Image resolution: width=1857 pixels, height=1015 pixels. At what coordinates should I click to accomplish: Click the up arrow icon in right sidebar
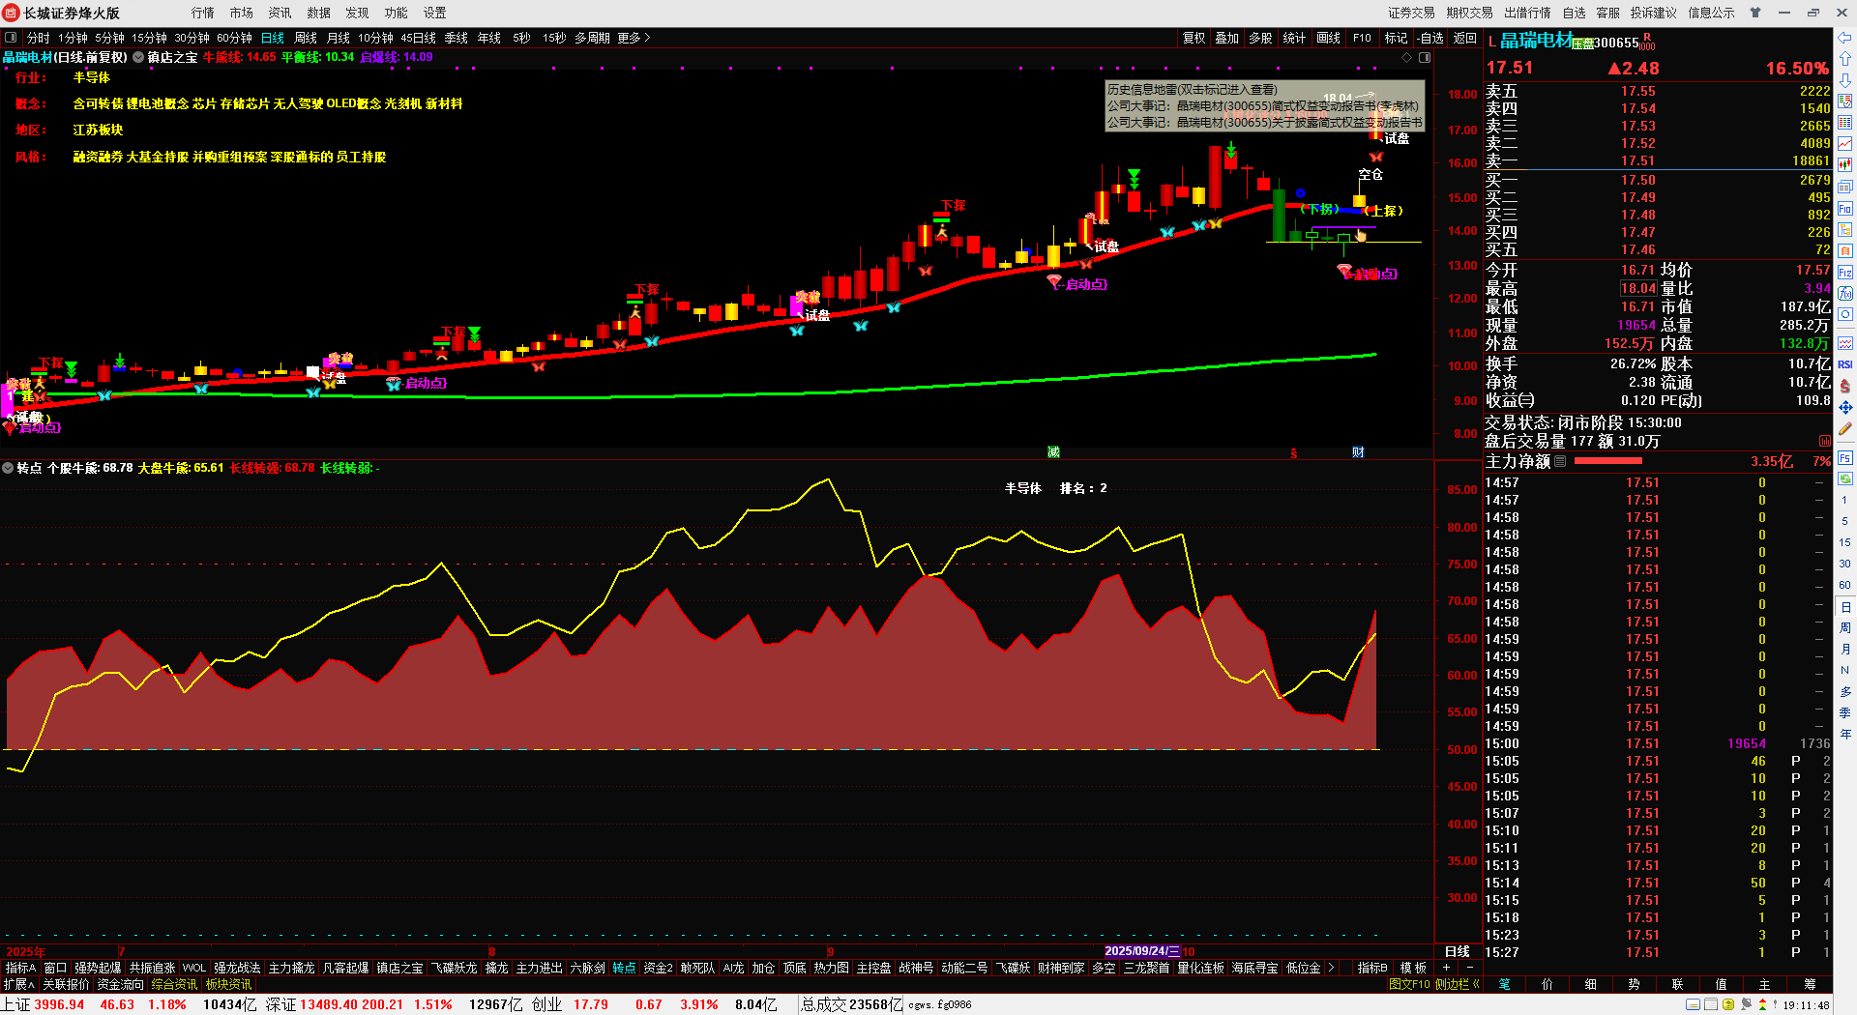pos(1845,59)
